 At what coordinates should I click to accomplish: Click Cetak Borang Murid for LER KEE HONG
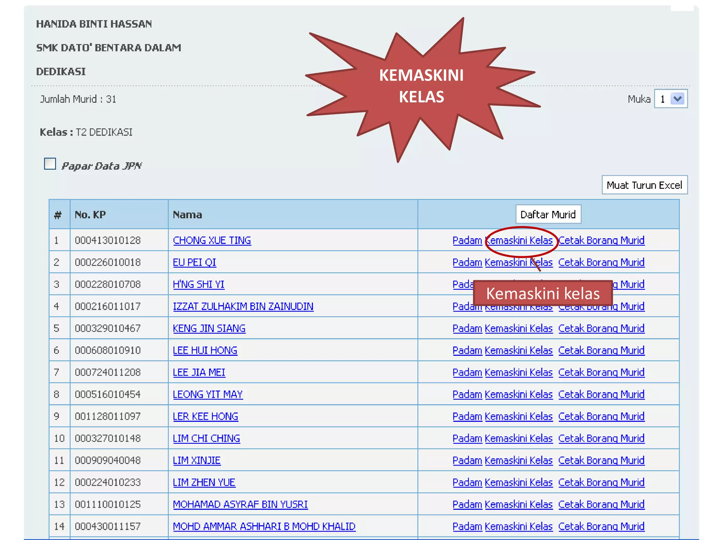click(601, 417)
